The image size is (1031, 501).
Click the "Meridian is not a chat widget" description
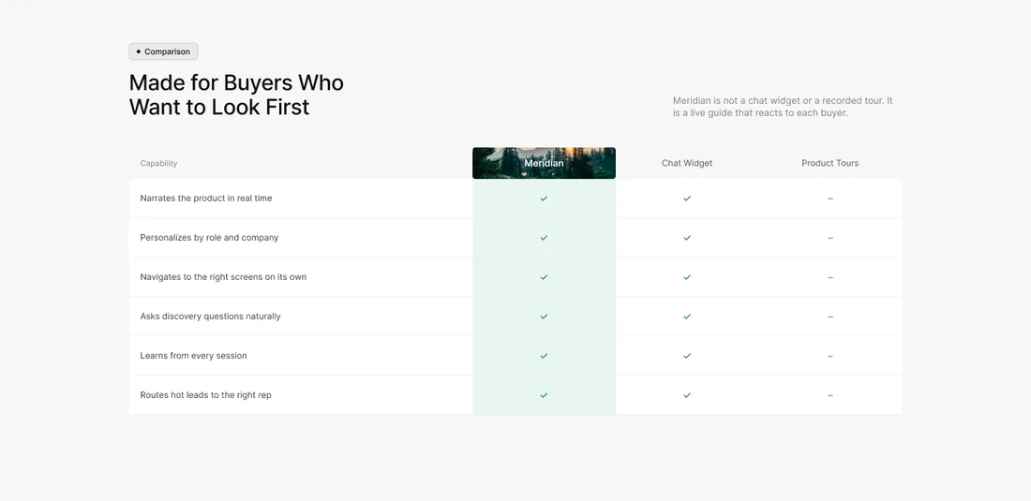(x=783, y=107)
